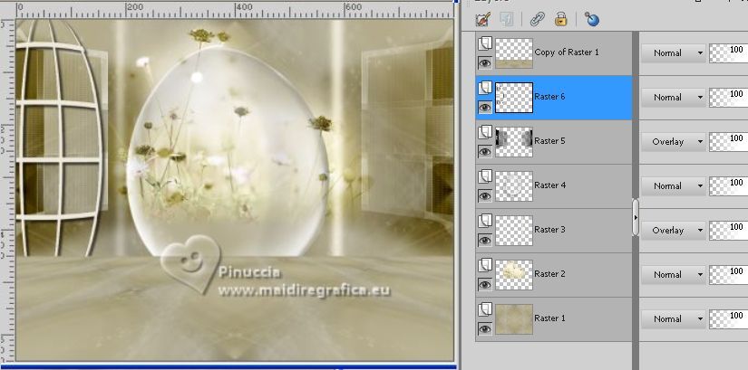Click the Raster 4 layer thumbnail
The height and width of the screenshot is (370, 748).
tap(514, 186)
